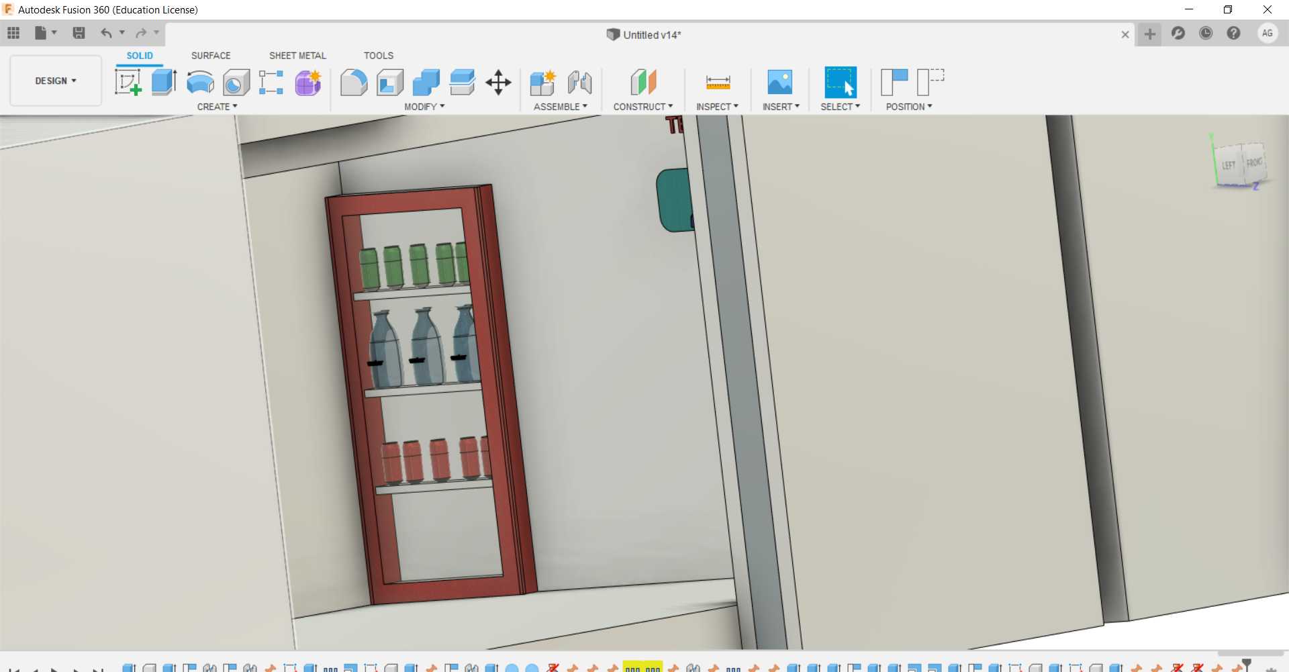Screen dimensions: 1289x672
Task: Select the Rectangular Pattern tool
Action: tap(271, 83)
